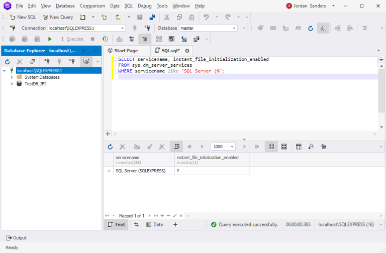Click the New SQL button

point(23,17)
